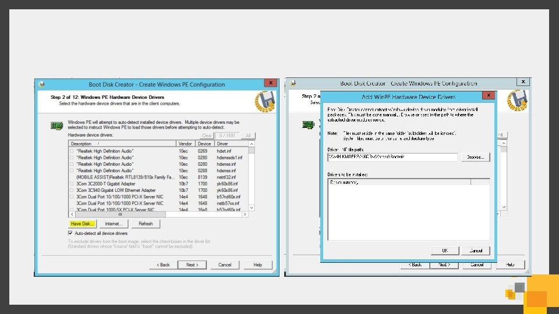This screenshot has width=559, height=314.
Task: Sort the list by Vendor column
Action: (x=185, y=144)
